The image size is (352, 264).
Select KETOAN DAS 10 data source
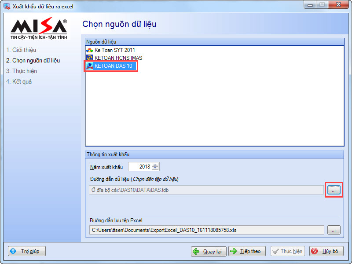pyautogui.click(x=111, y=66)
